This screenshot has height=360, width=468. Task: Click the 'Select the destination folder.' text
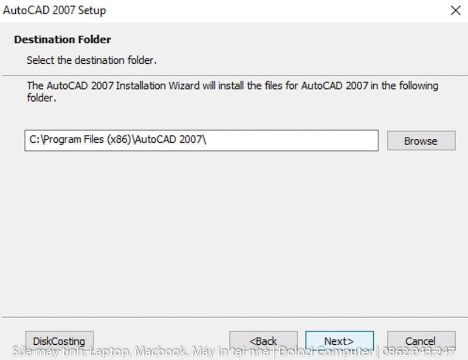pos(92,60)
